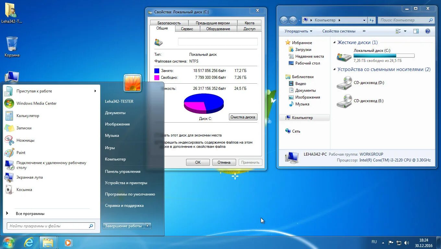
Task: Open Windows Explorer taskbar button
Action: pyautogui.click(x=48, y=243)
